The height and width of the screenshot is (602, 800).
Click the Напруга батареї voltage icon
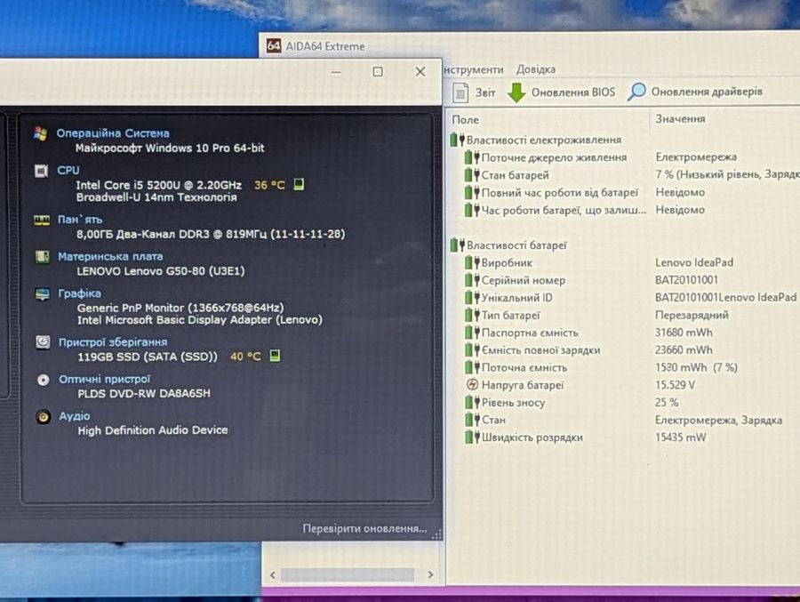click(x=473, y=385)
